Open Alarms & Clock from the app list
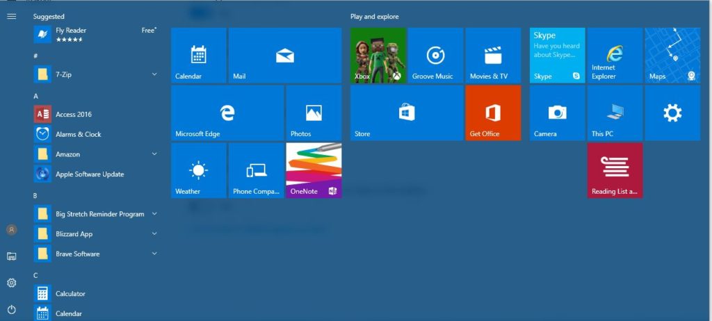The width and height of the screenshot is (712, 321). [95, 134]
